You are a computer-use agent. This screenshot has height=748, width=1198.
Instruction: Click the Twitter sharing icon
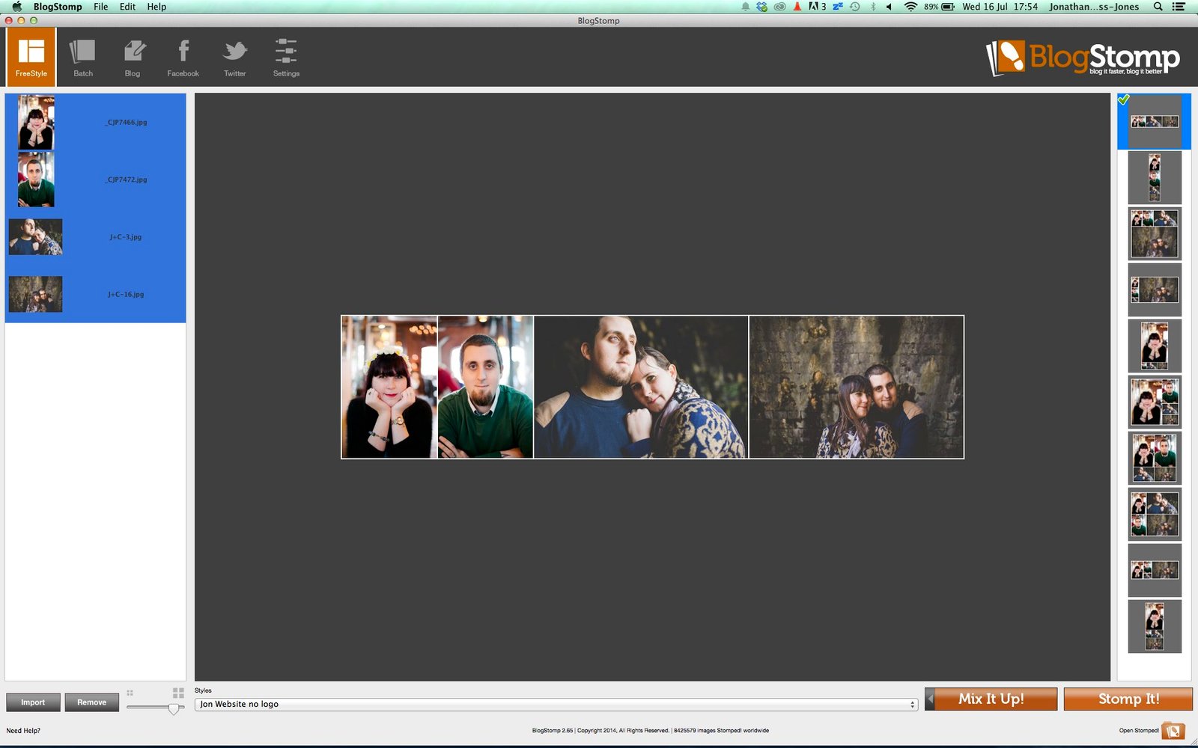(x=234, y=56)
